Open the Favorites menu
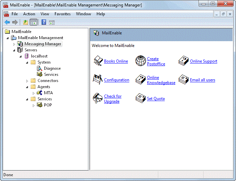236x181 pixels. click(62, 14)
